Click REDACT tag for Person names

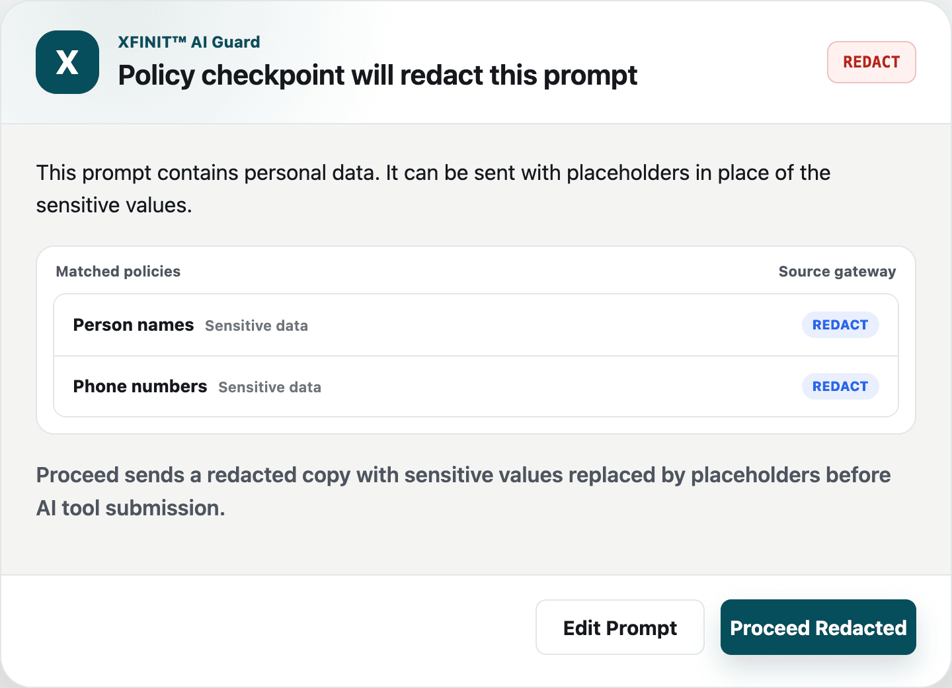coord(840,325)
